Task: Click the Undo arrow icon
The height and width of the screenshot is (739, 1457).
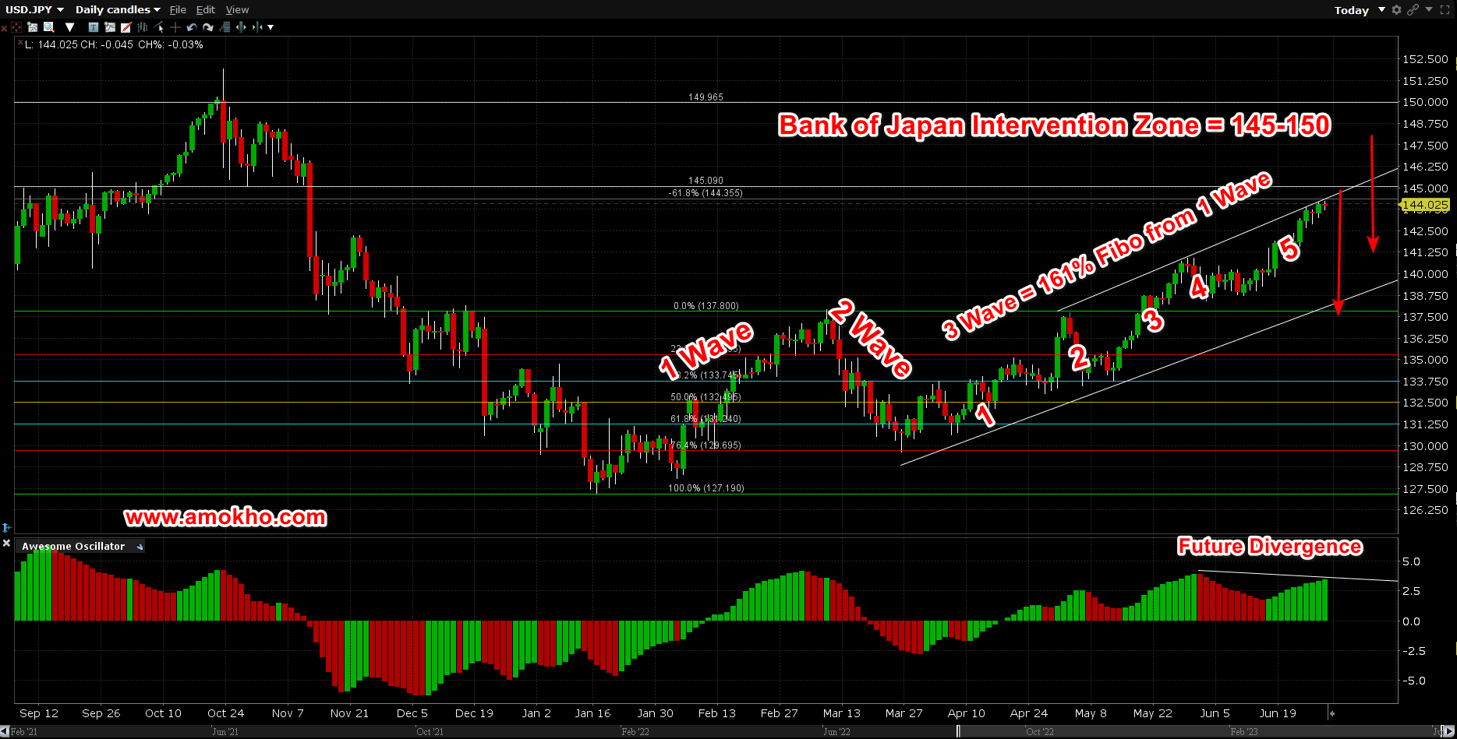Action: (x=193, y=27)
